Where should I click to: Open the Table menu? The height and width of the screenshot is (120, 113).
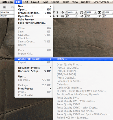click(x=66, y=2)
